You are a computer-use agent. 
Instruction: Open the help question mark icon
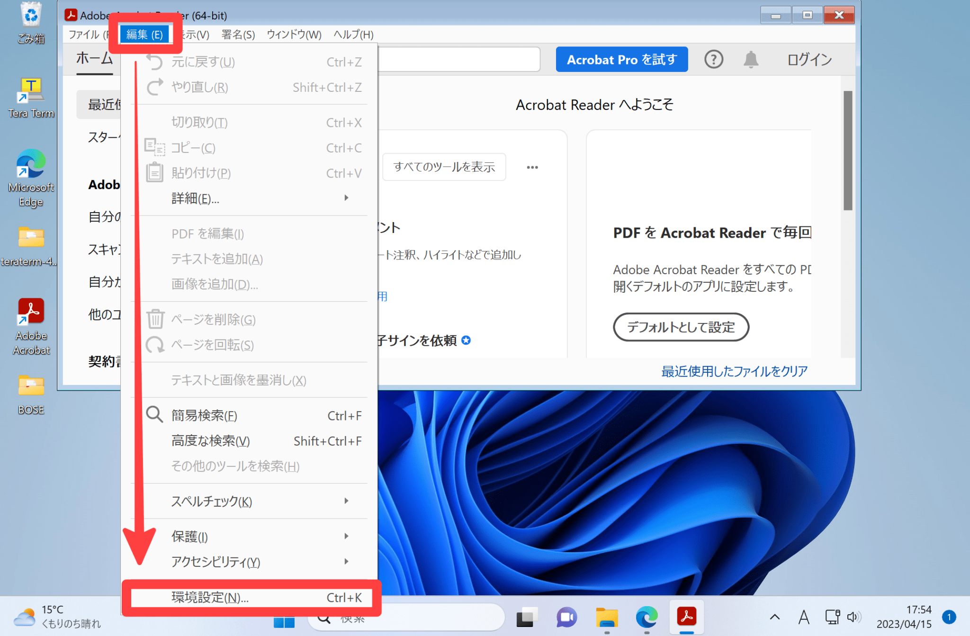tap(714, 59)
